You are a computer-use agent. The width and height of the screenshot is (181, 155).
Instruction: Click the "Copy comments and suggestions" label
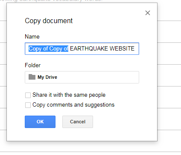click(73, 105)
